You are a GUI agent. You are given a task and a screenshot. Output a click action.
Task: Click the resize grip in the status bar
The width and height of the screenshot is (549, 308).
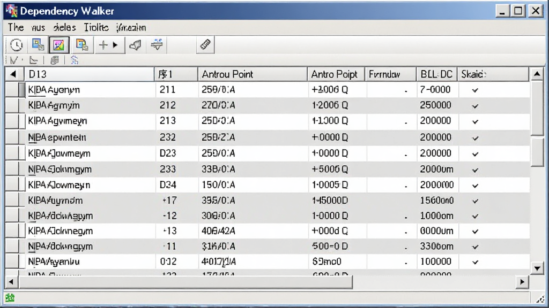pos(539,298)
